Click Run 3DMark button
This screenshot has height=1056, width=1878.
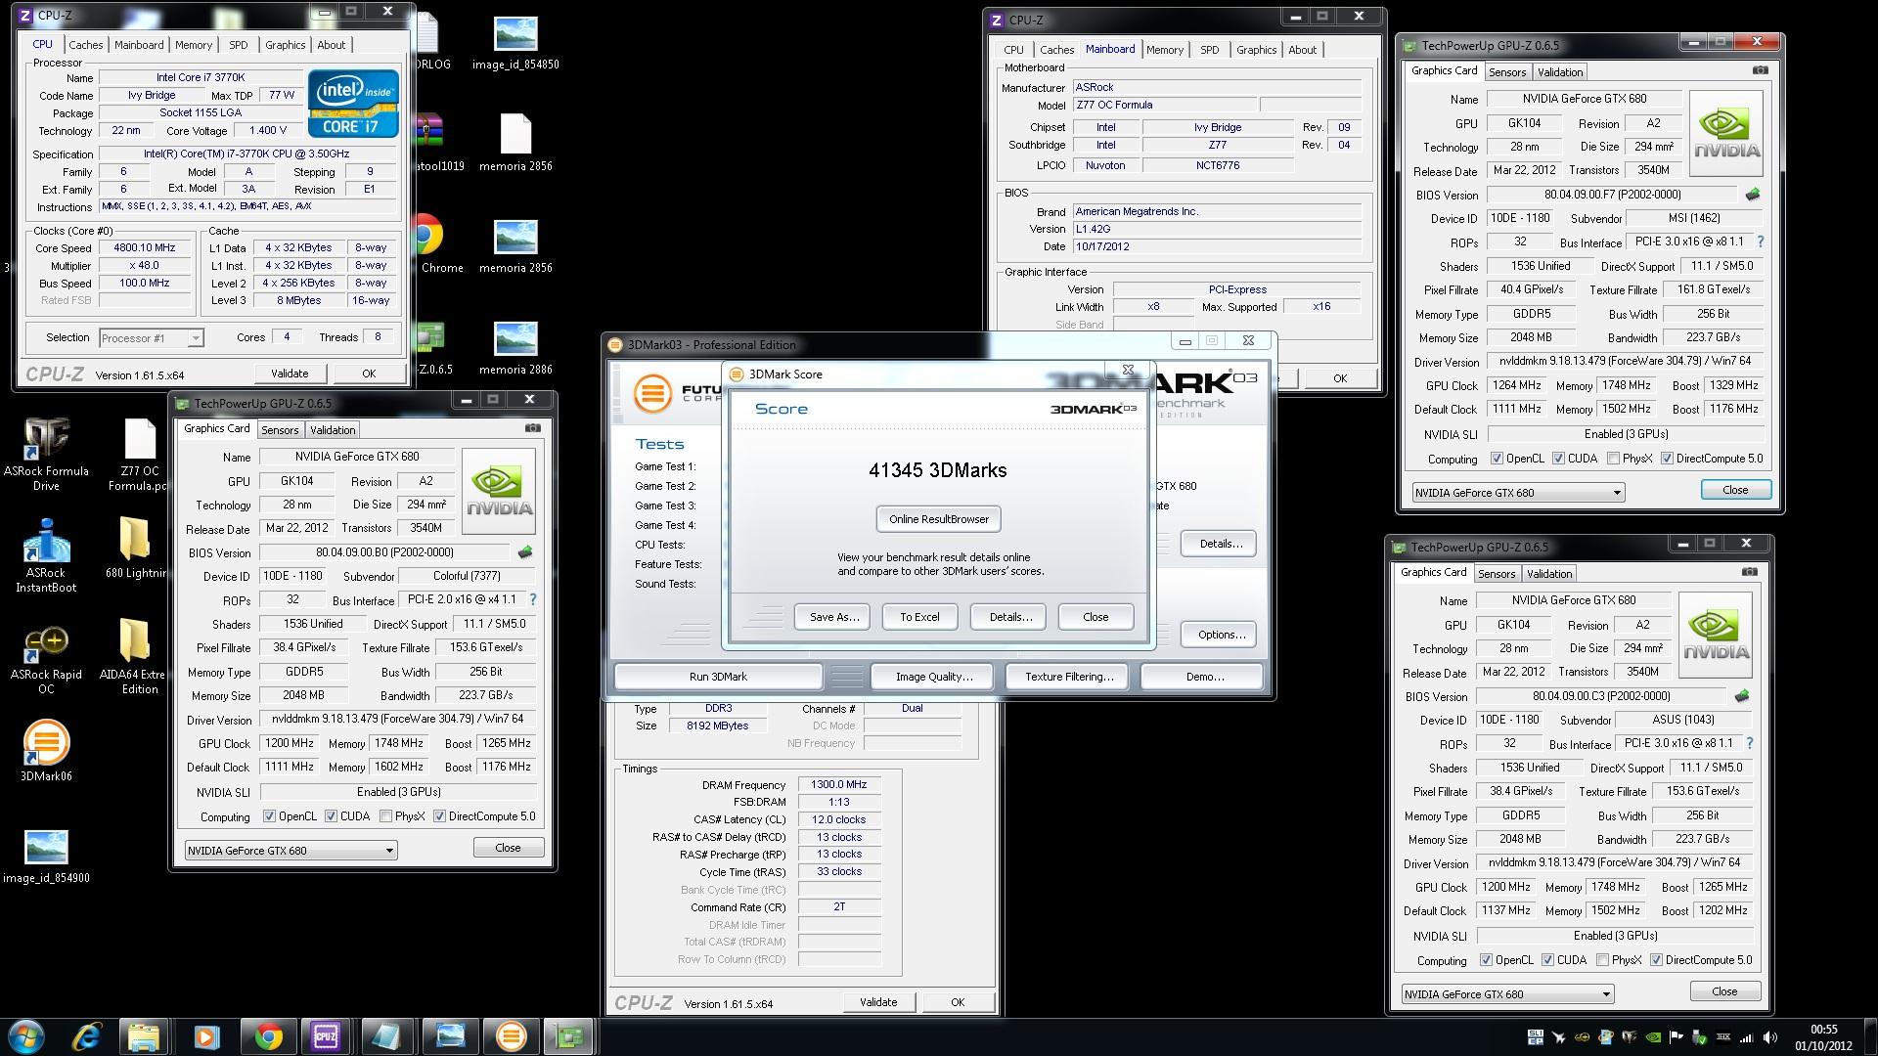coord(718,677)
